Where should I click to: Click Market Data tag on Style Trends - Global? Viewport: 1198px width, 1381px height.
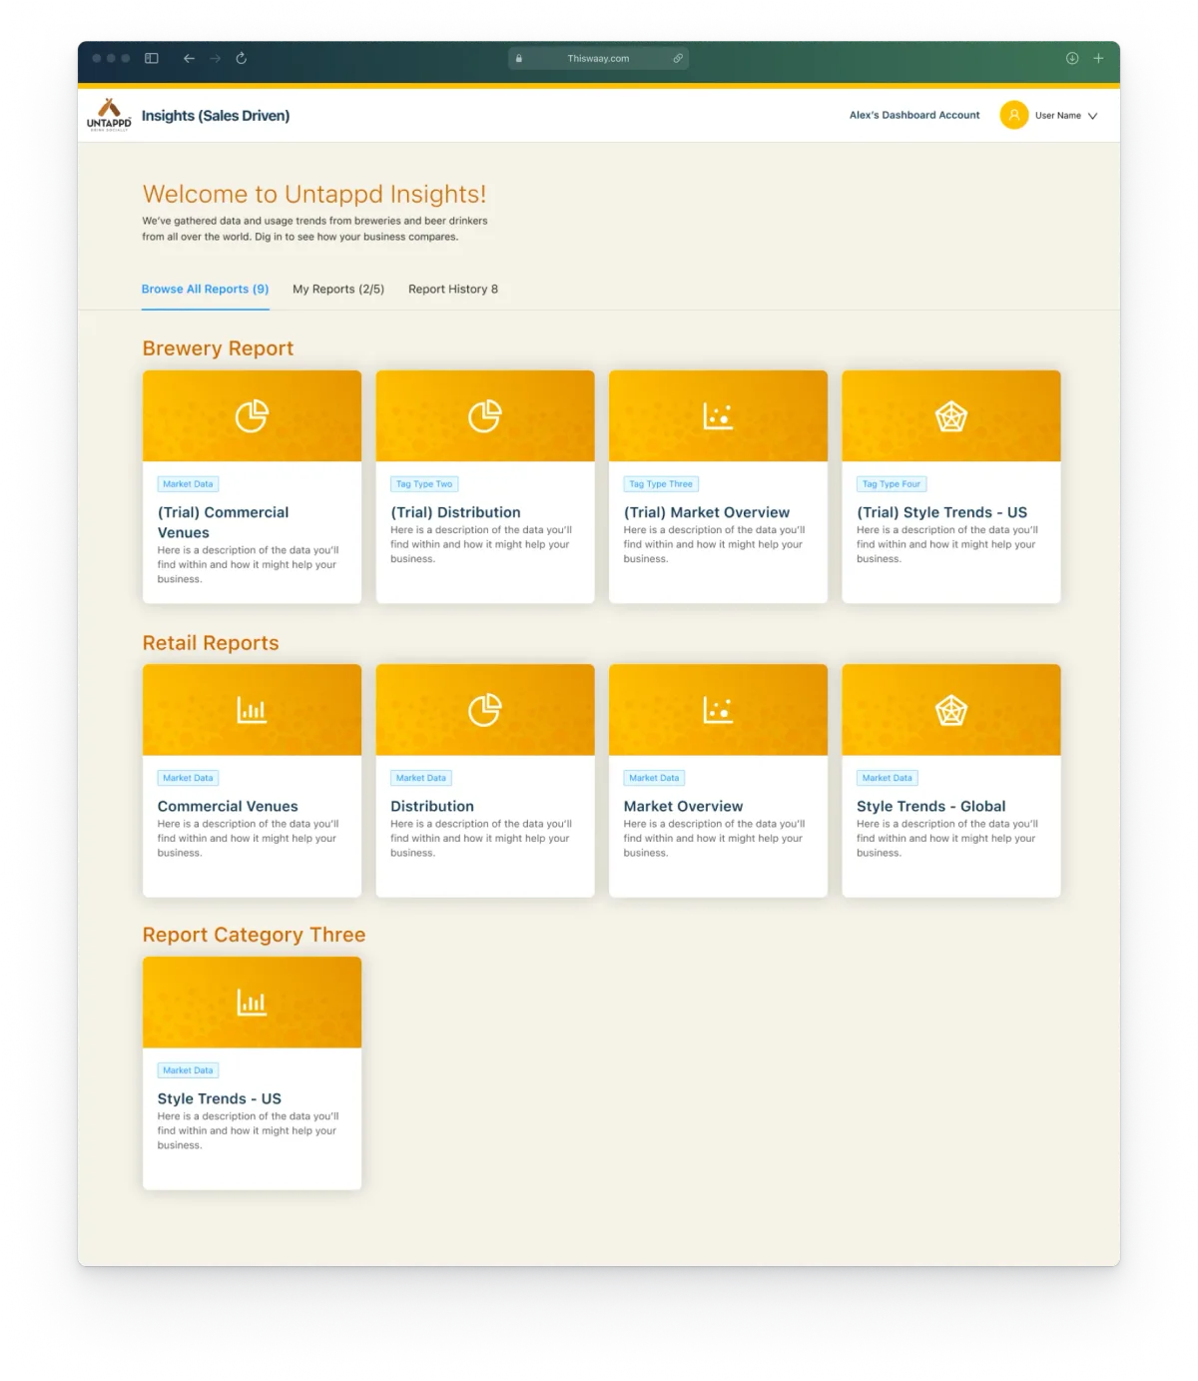tap(888, 778)
